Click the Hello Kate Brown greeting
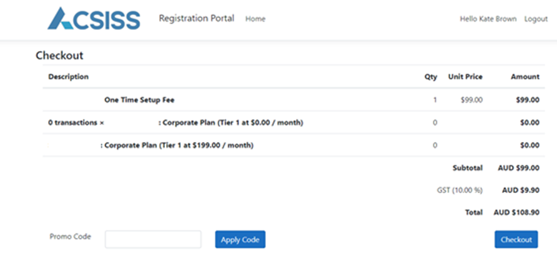Screen dimensions: 557x259 tap(488, 19)
